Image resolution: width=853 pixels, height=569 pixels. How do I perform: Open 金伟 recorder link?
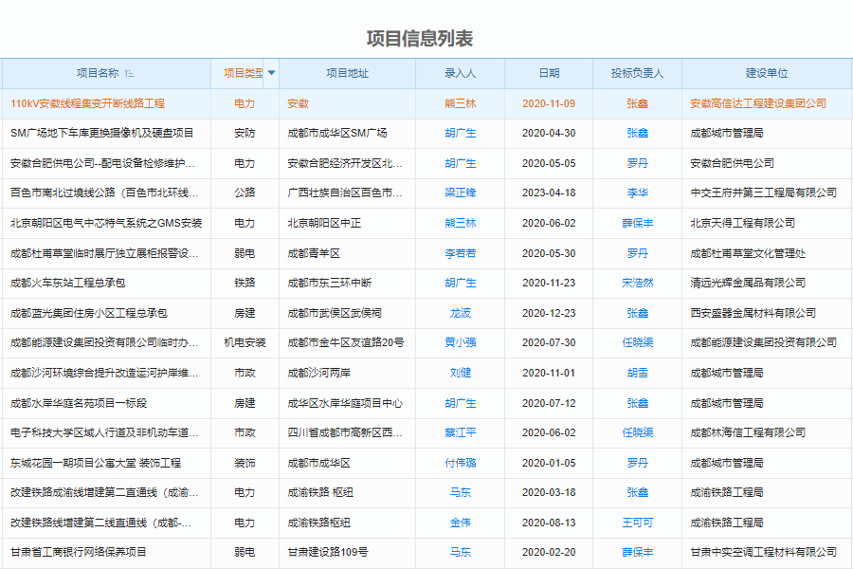coord(461,523)
